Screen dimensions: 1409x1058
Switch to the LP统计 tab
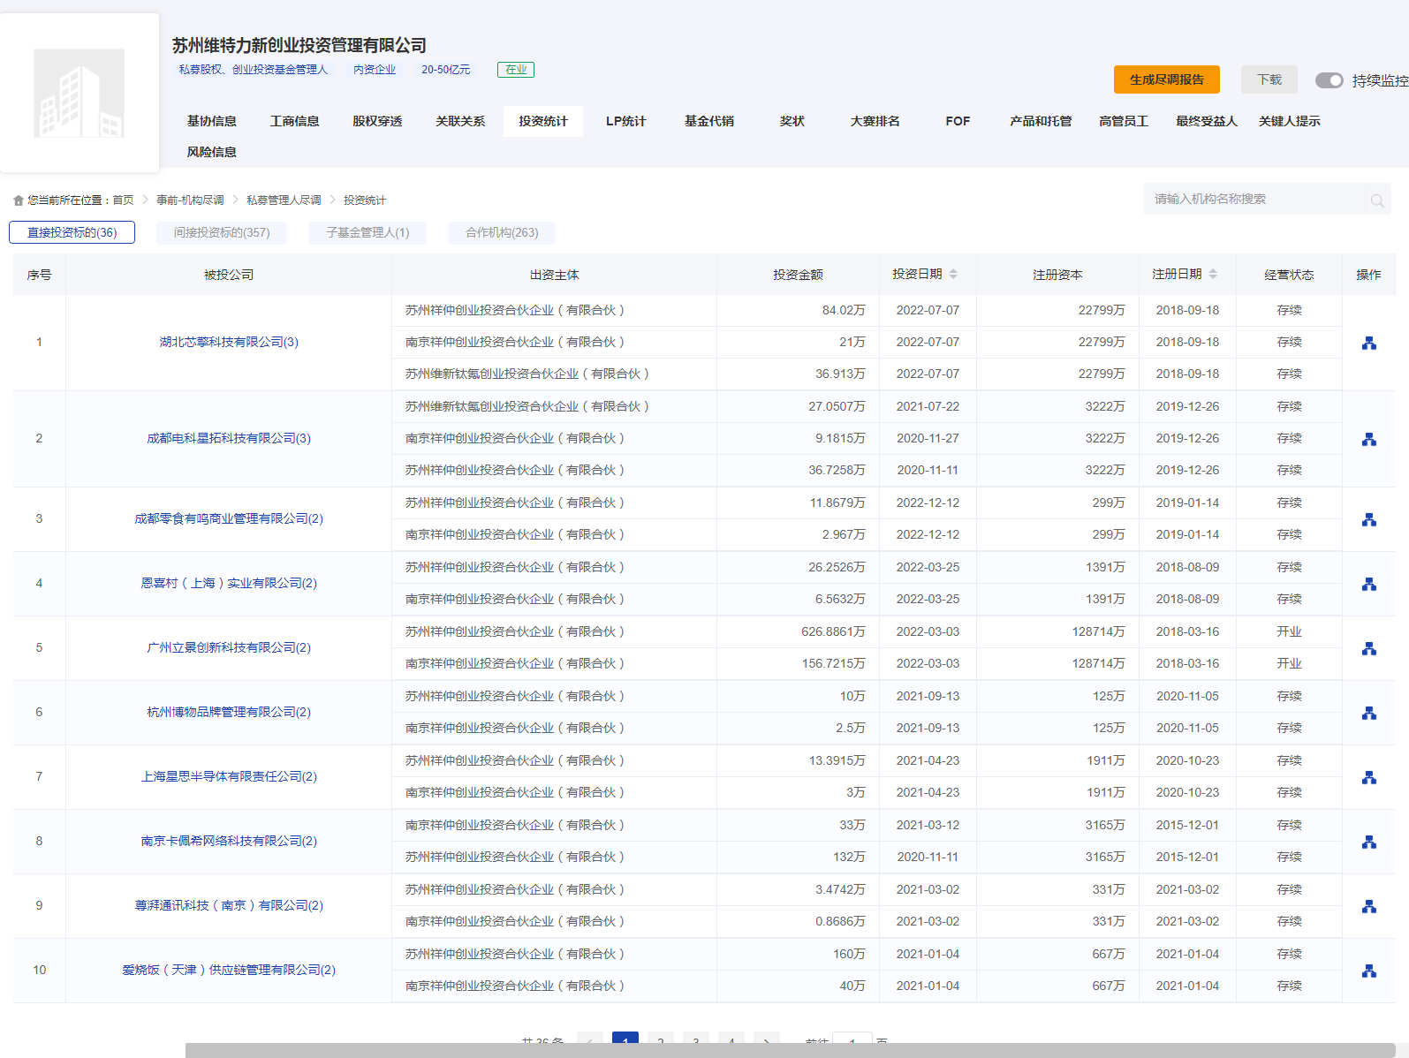point(625,121)
